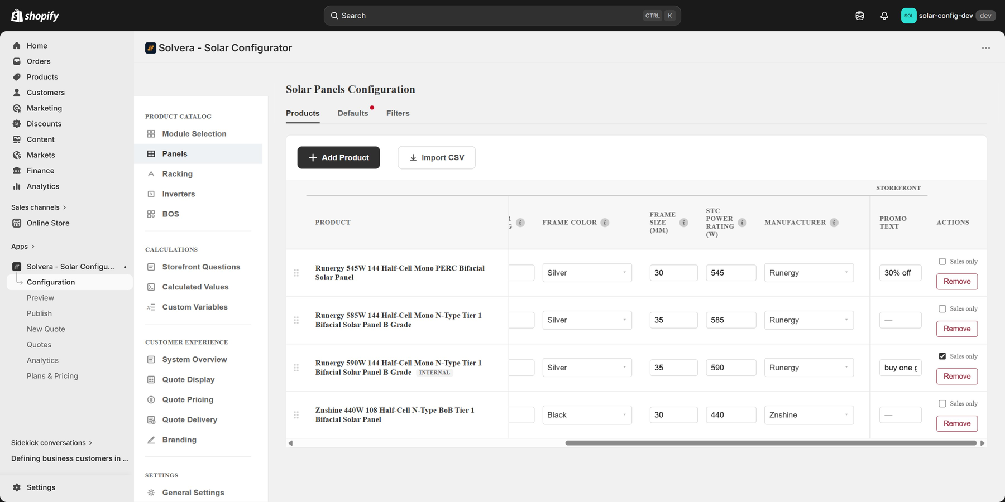Click the Analytics bar chart icon
The image size is (1005, 502).
pyautogui.click(x=17, y=186)
